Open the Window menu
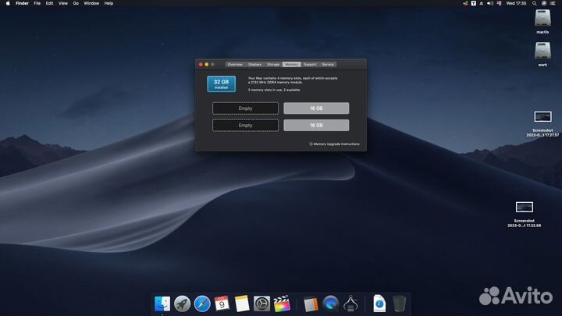 click(x=91, y=3)
